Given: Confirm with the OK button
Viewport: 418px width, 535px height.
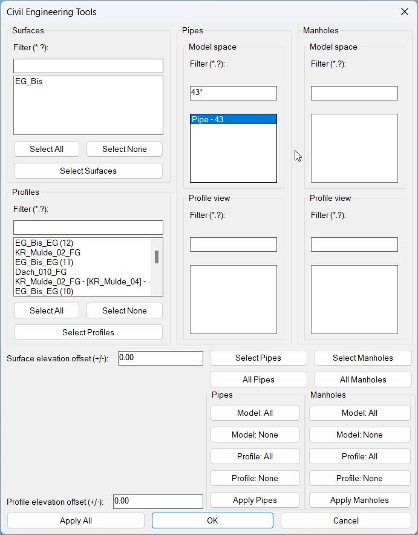Looking at the screenshot, I should pos(212,520).
